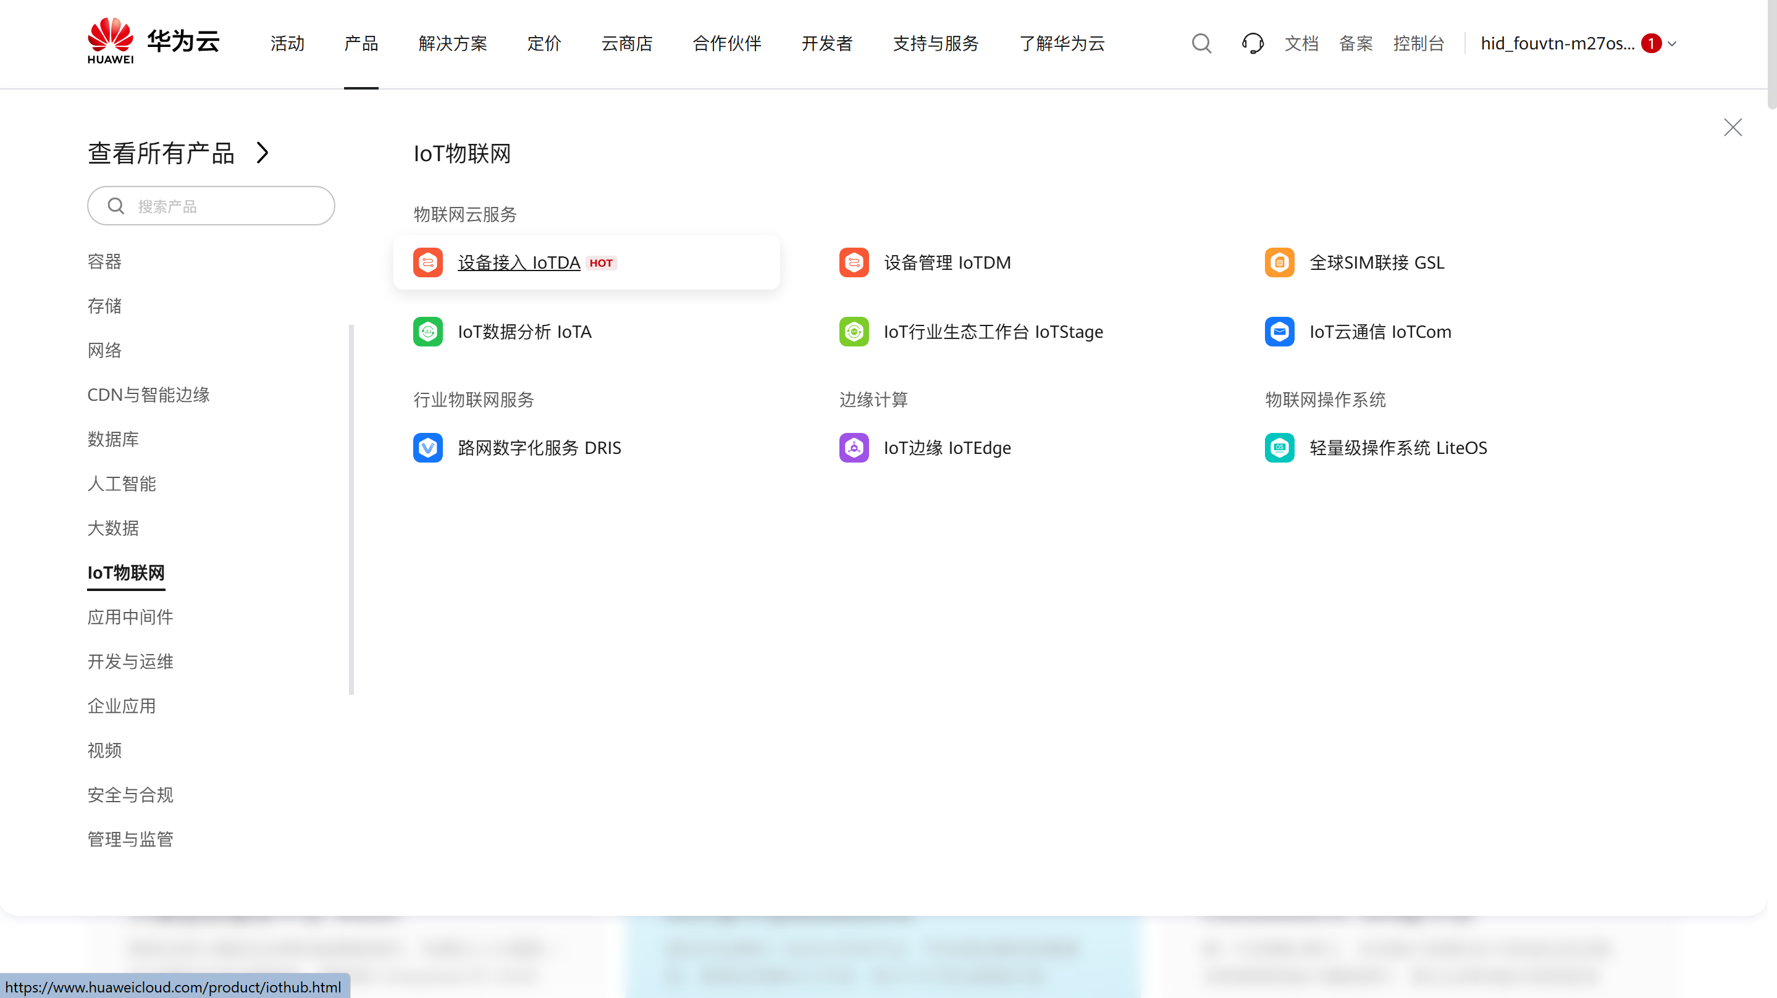This screenshot has width=1777, height=998.
Task: Select the 存储 category
Action: click(x=104, y=306)
